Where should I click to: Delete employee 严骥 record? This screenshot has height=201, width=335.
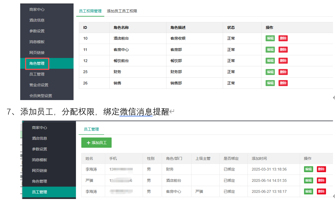pos(321,180)
